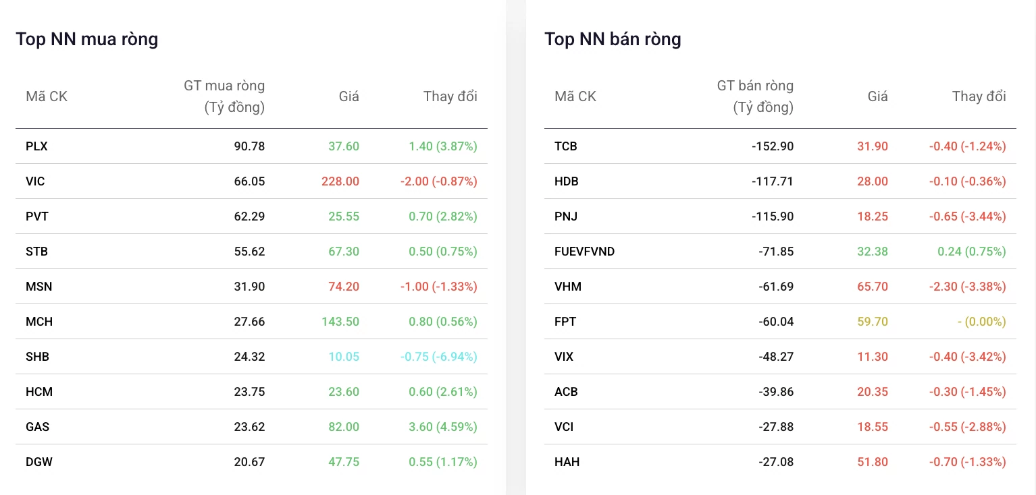Open the HDB stock code

(567, 181)
